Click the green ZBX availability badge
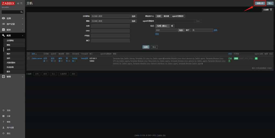 pos(236,58)
